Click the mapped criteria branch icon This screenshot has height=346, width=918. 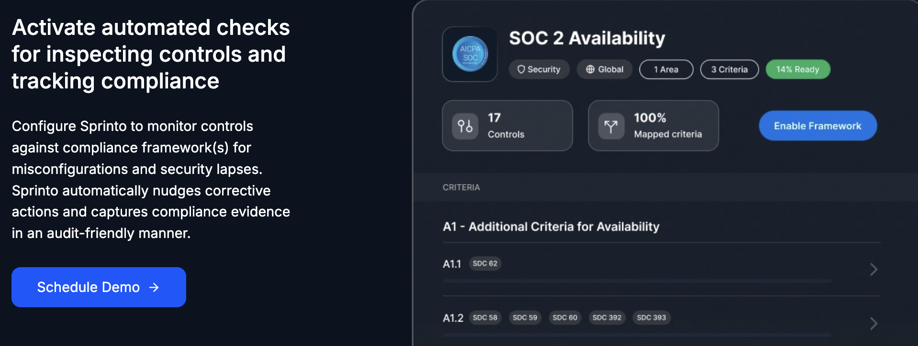(611, 126)
